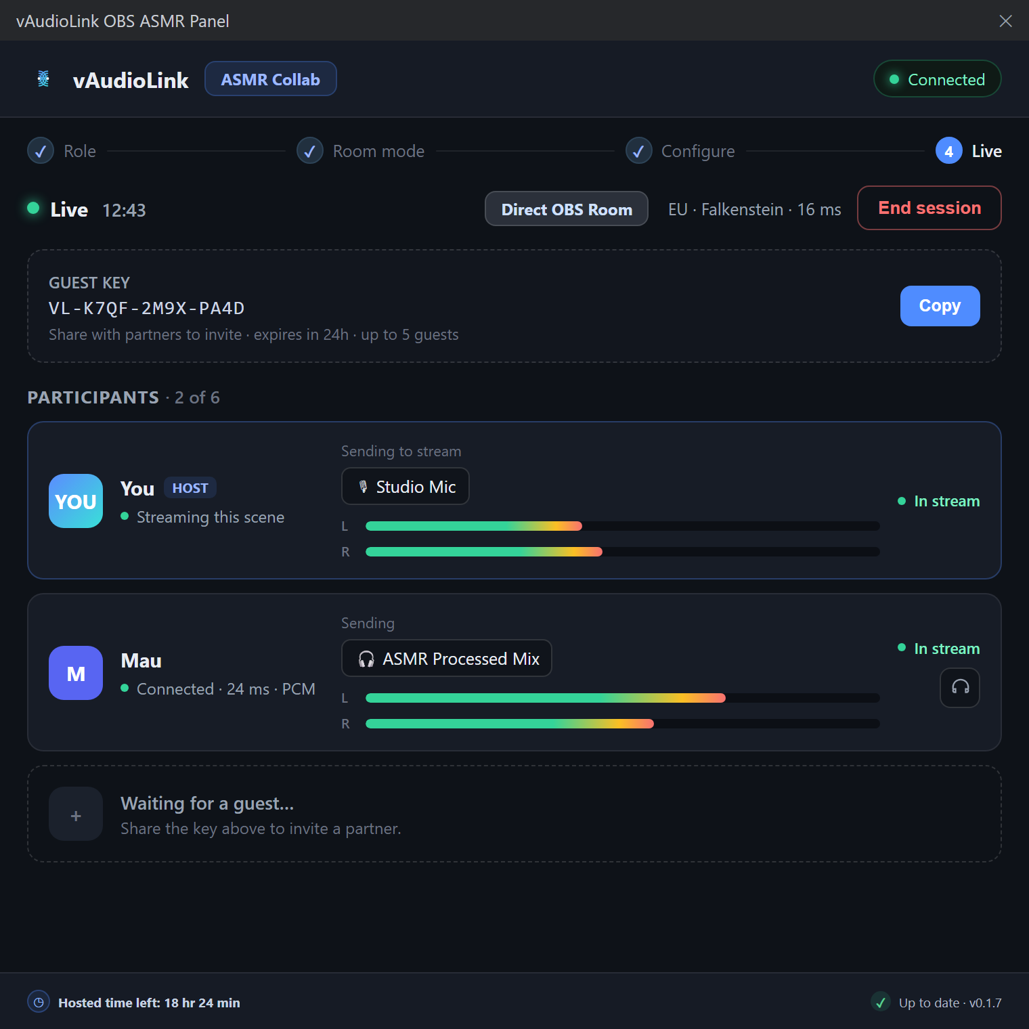
Task: Click 'Up to date · v0.1.7' version text
Action: coord(950,1003)
